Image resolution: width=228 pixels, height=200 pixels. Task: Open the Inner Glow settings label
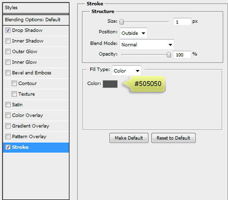[24, 62]
